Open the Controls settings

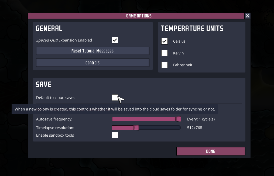[x=93, y=63]
